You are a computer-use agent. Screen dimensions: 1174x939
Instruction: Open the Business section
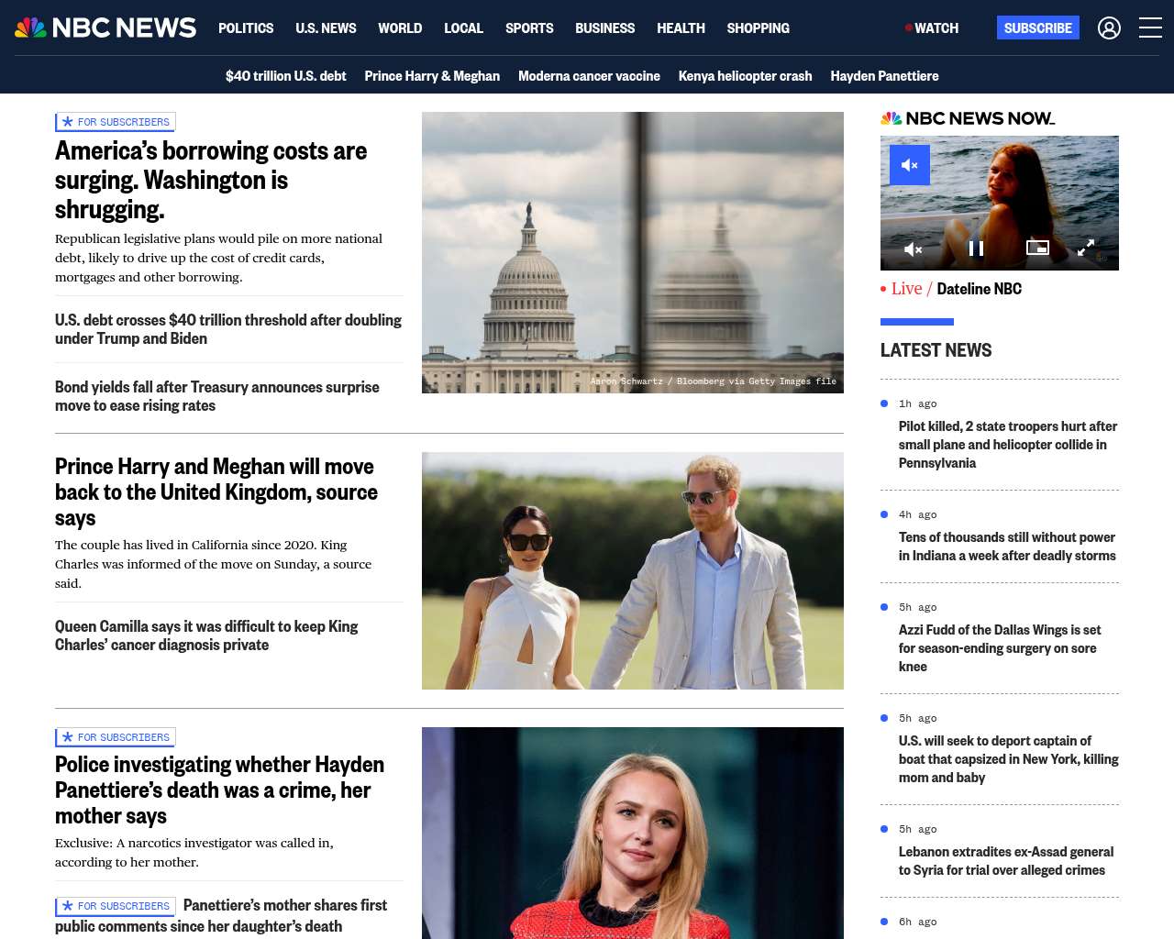point(604,28)
